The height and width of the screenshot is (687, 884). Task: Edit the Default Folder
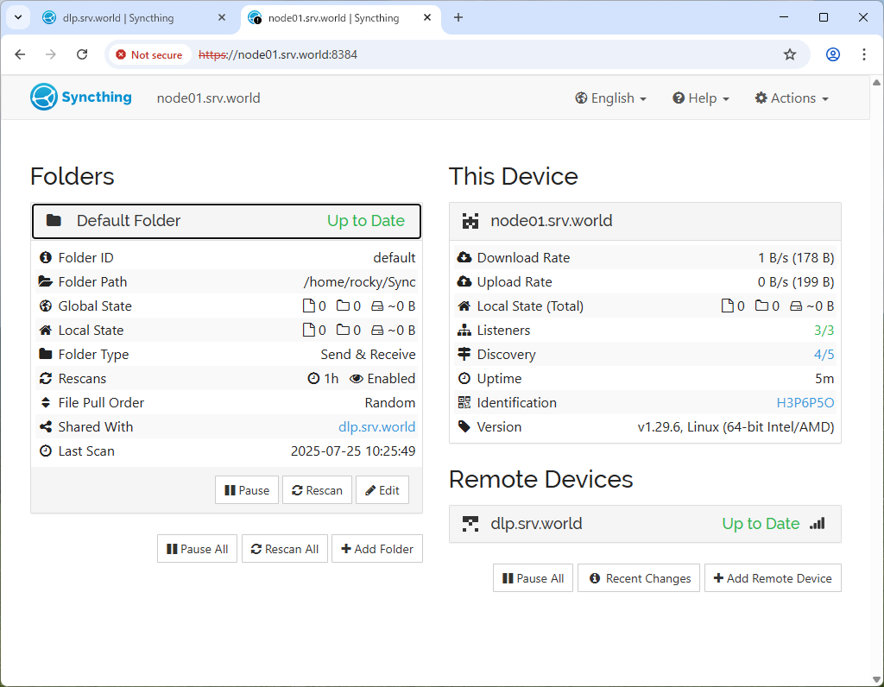pyautogui.click(x=382, y=490)
